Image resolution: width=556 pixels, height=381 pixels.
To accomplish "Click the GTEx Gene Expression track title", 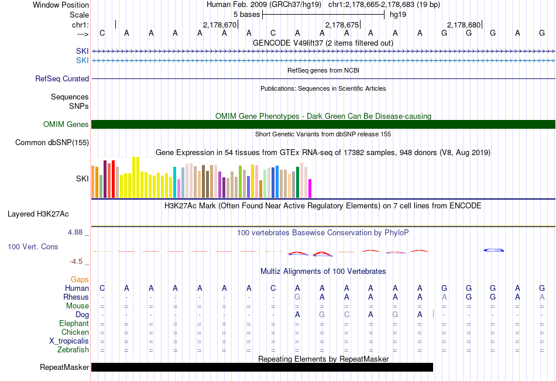I will (323, 153).
